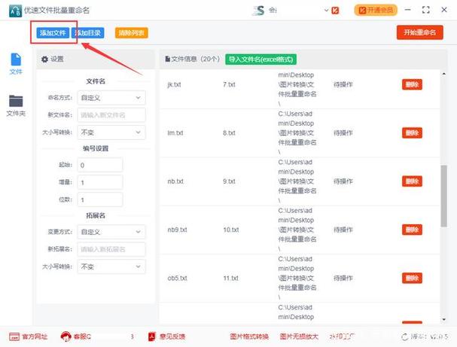The image size is (457, 347).
Task: Focus the 增量 number field
Action: click(x=100, y=183)
